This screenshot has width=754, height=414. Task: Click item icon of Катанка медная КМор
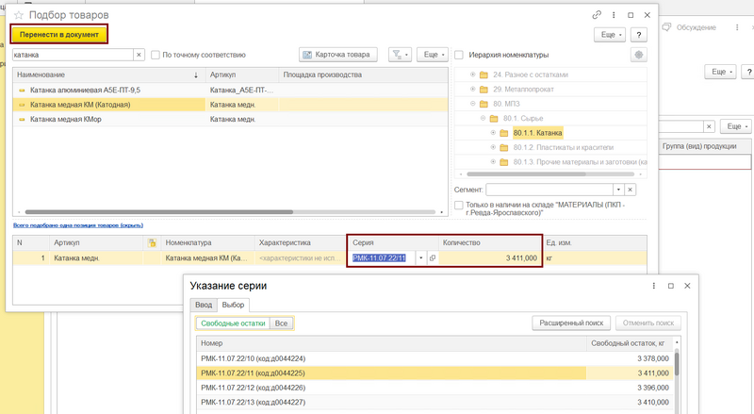click(x=22, y=120)
